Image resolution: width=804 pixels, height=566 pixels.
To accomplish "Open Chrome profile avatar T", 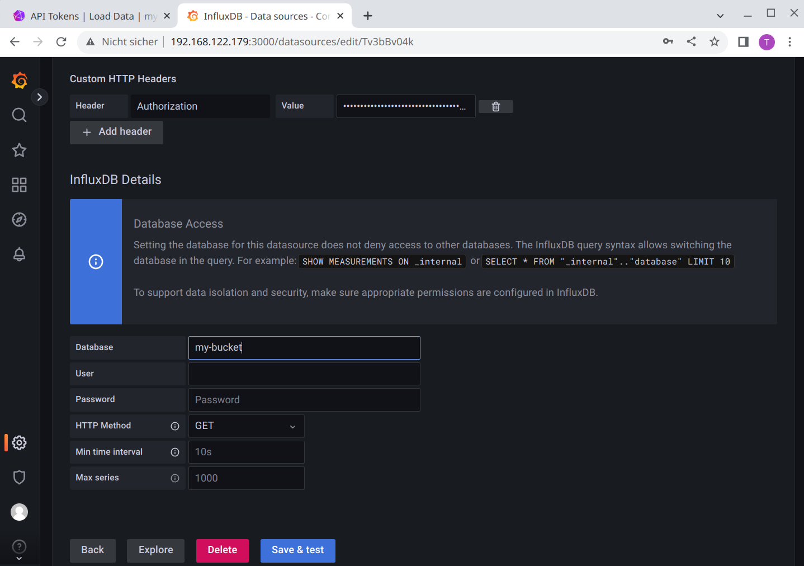I will point(767,42).
